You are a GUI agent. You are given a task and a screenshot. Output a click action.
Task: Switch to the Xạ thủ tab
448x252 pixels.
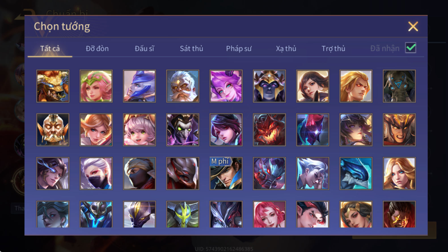(x=286, y=48)
